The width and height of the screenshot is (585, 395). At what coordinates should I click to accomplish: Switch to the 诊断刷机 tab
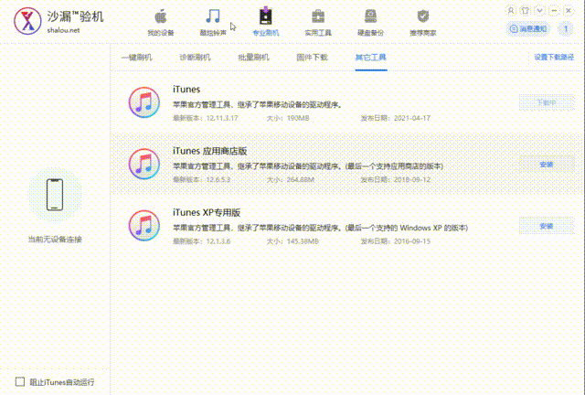tap(195, 58)
